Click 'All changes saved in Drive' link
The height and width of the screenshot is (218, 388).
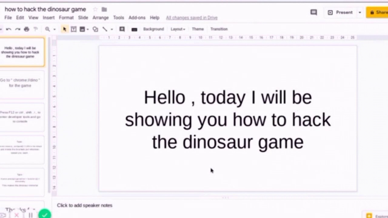(x=192, y=18)
